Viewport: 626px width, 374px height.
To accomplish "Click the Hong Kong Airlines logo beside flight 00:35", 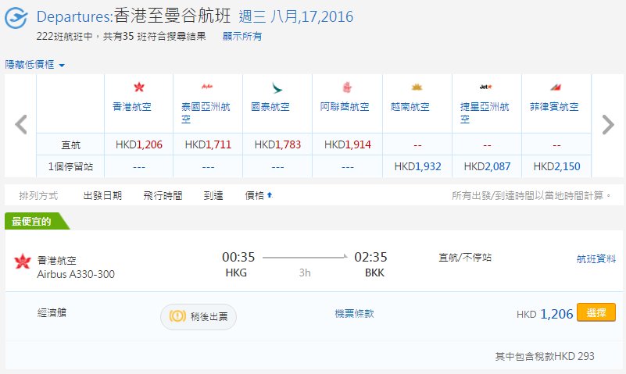I will pyautogui.click(x=23, y=261).
